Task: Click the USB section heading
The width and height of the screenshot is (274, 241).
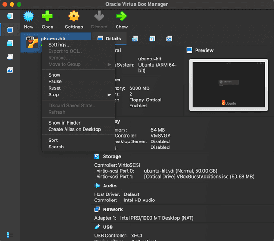Action: tap(108, 227)
